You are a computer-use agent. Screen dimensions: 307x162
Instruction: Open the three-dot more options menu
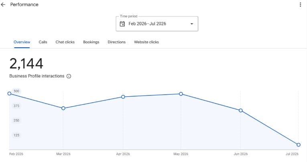tap(300, 5)
